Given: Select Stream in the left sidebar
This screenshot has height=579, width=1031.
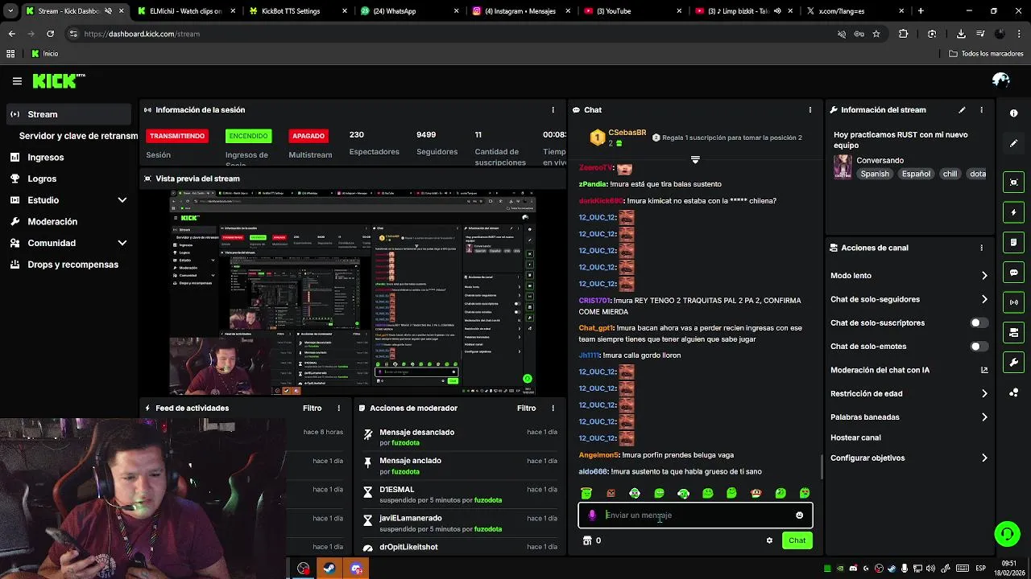Looking at the screenshot, I should click(x=68, y=114).
